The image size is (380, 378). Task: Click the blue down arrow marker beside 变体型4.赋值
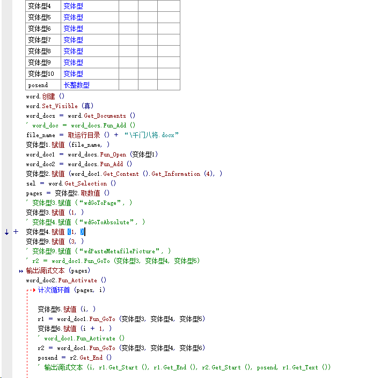7,232
